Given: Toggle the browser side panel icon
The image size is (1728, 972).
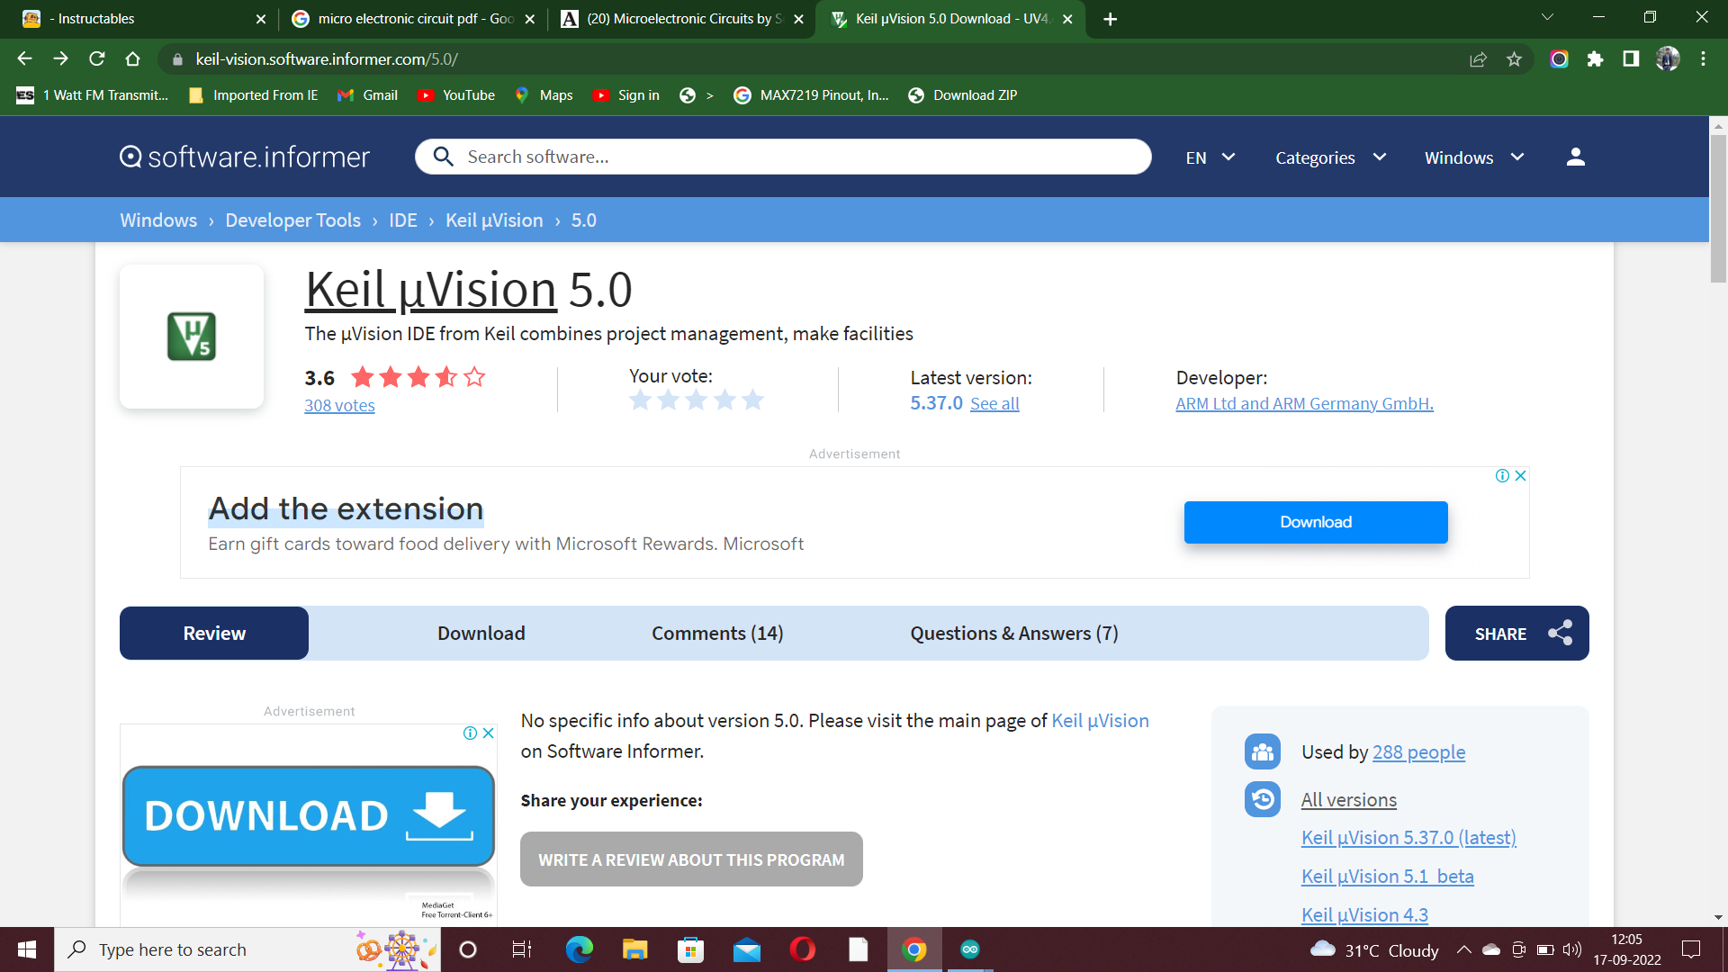Looking at the screenshot, I should (x=1630, y=59).
